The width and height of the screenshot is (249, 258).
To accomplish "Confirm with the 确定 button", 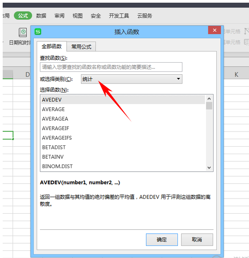I will pyautogui.click(x=162, y=240).
